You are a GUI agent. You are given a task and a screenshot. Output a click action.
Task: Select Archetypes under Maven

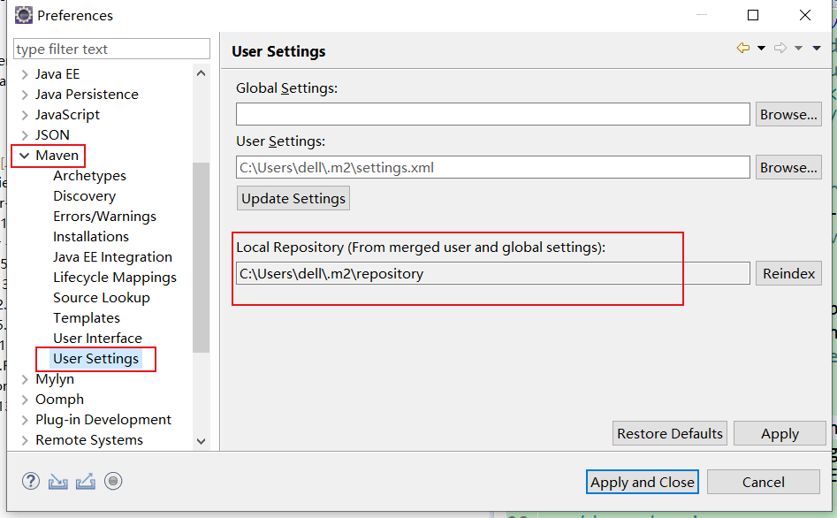(89, 176)
